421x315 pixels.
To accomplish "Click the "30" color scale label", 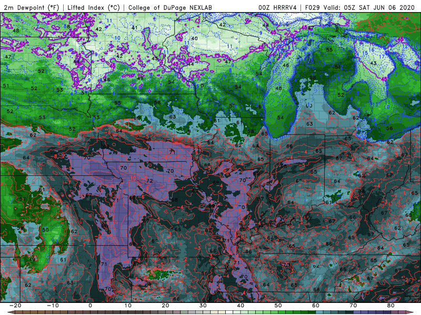I will click(x=203, y=306).
